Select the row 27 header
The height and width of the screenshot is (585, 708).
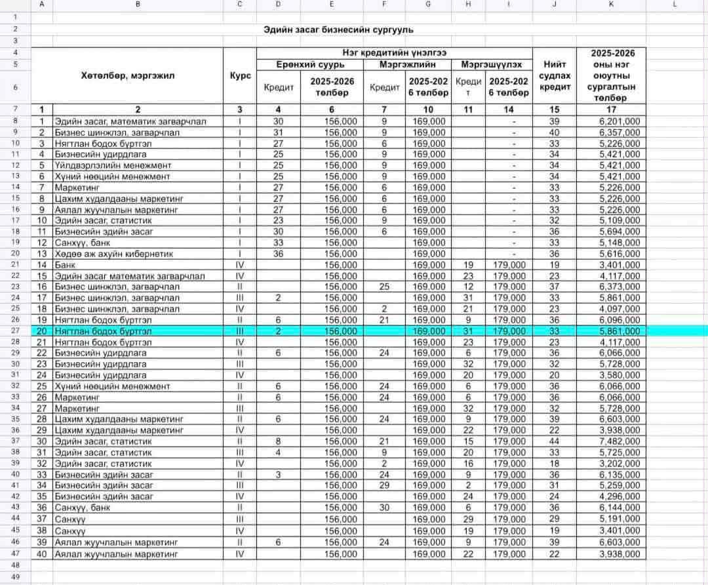click(x=15, y=331)
